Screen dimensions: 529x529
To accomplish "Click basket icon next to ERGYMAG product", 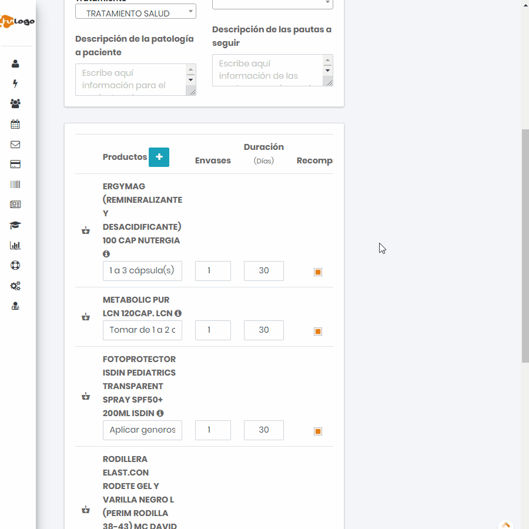I will tap(86, 230).
